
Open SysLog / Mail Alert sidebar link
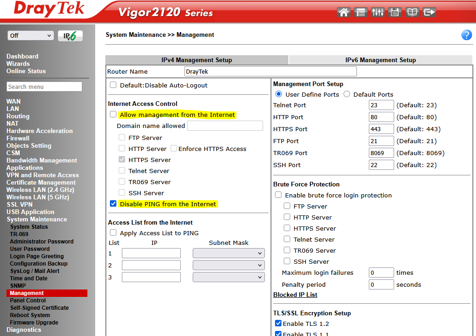(34, 271)
